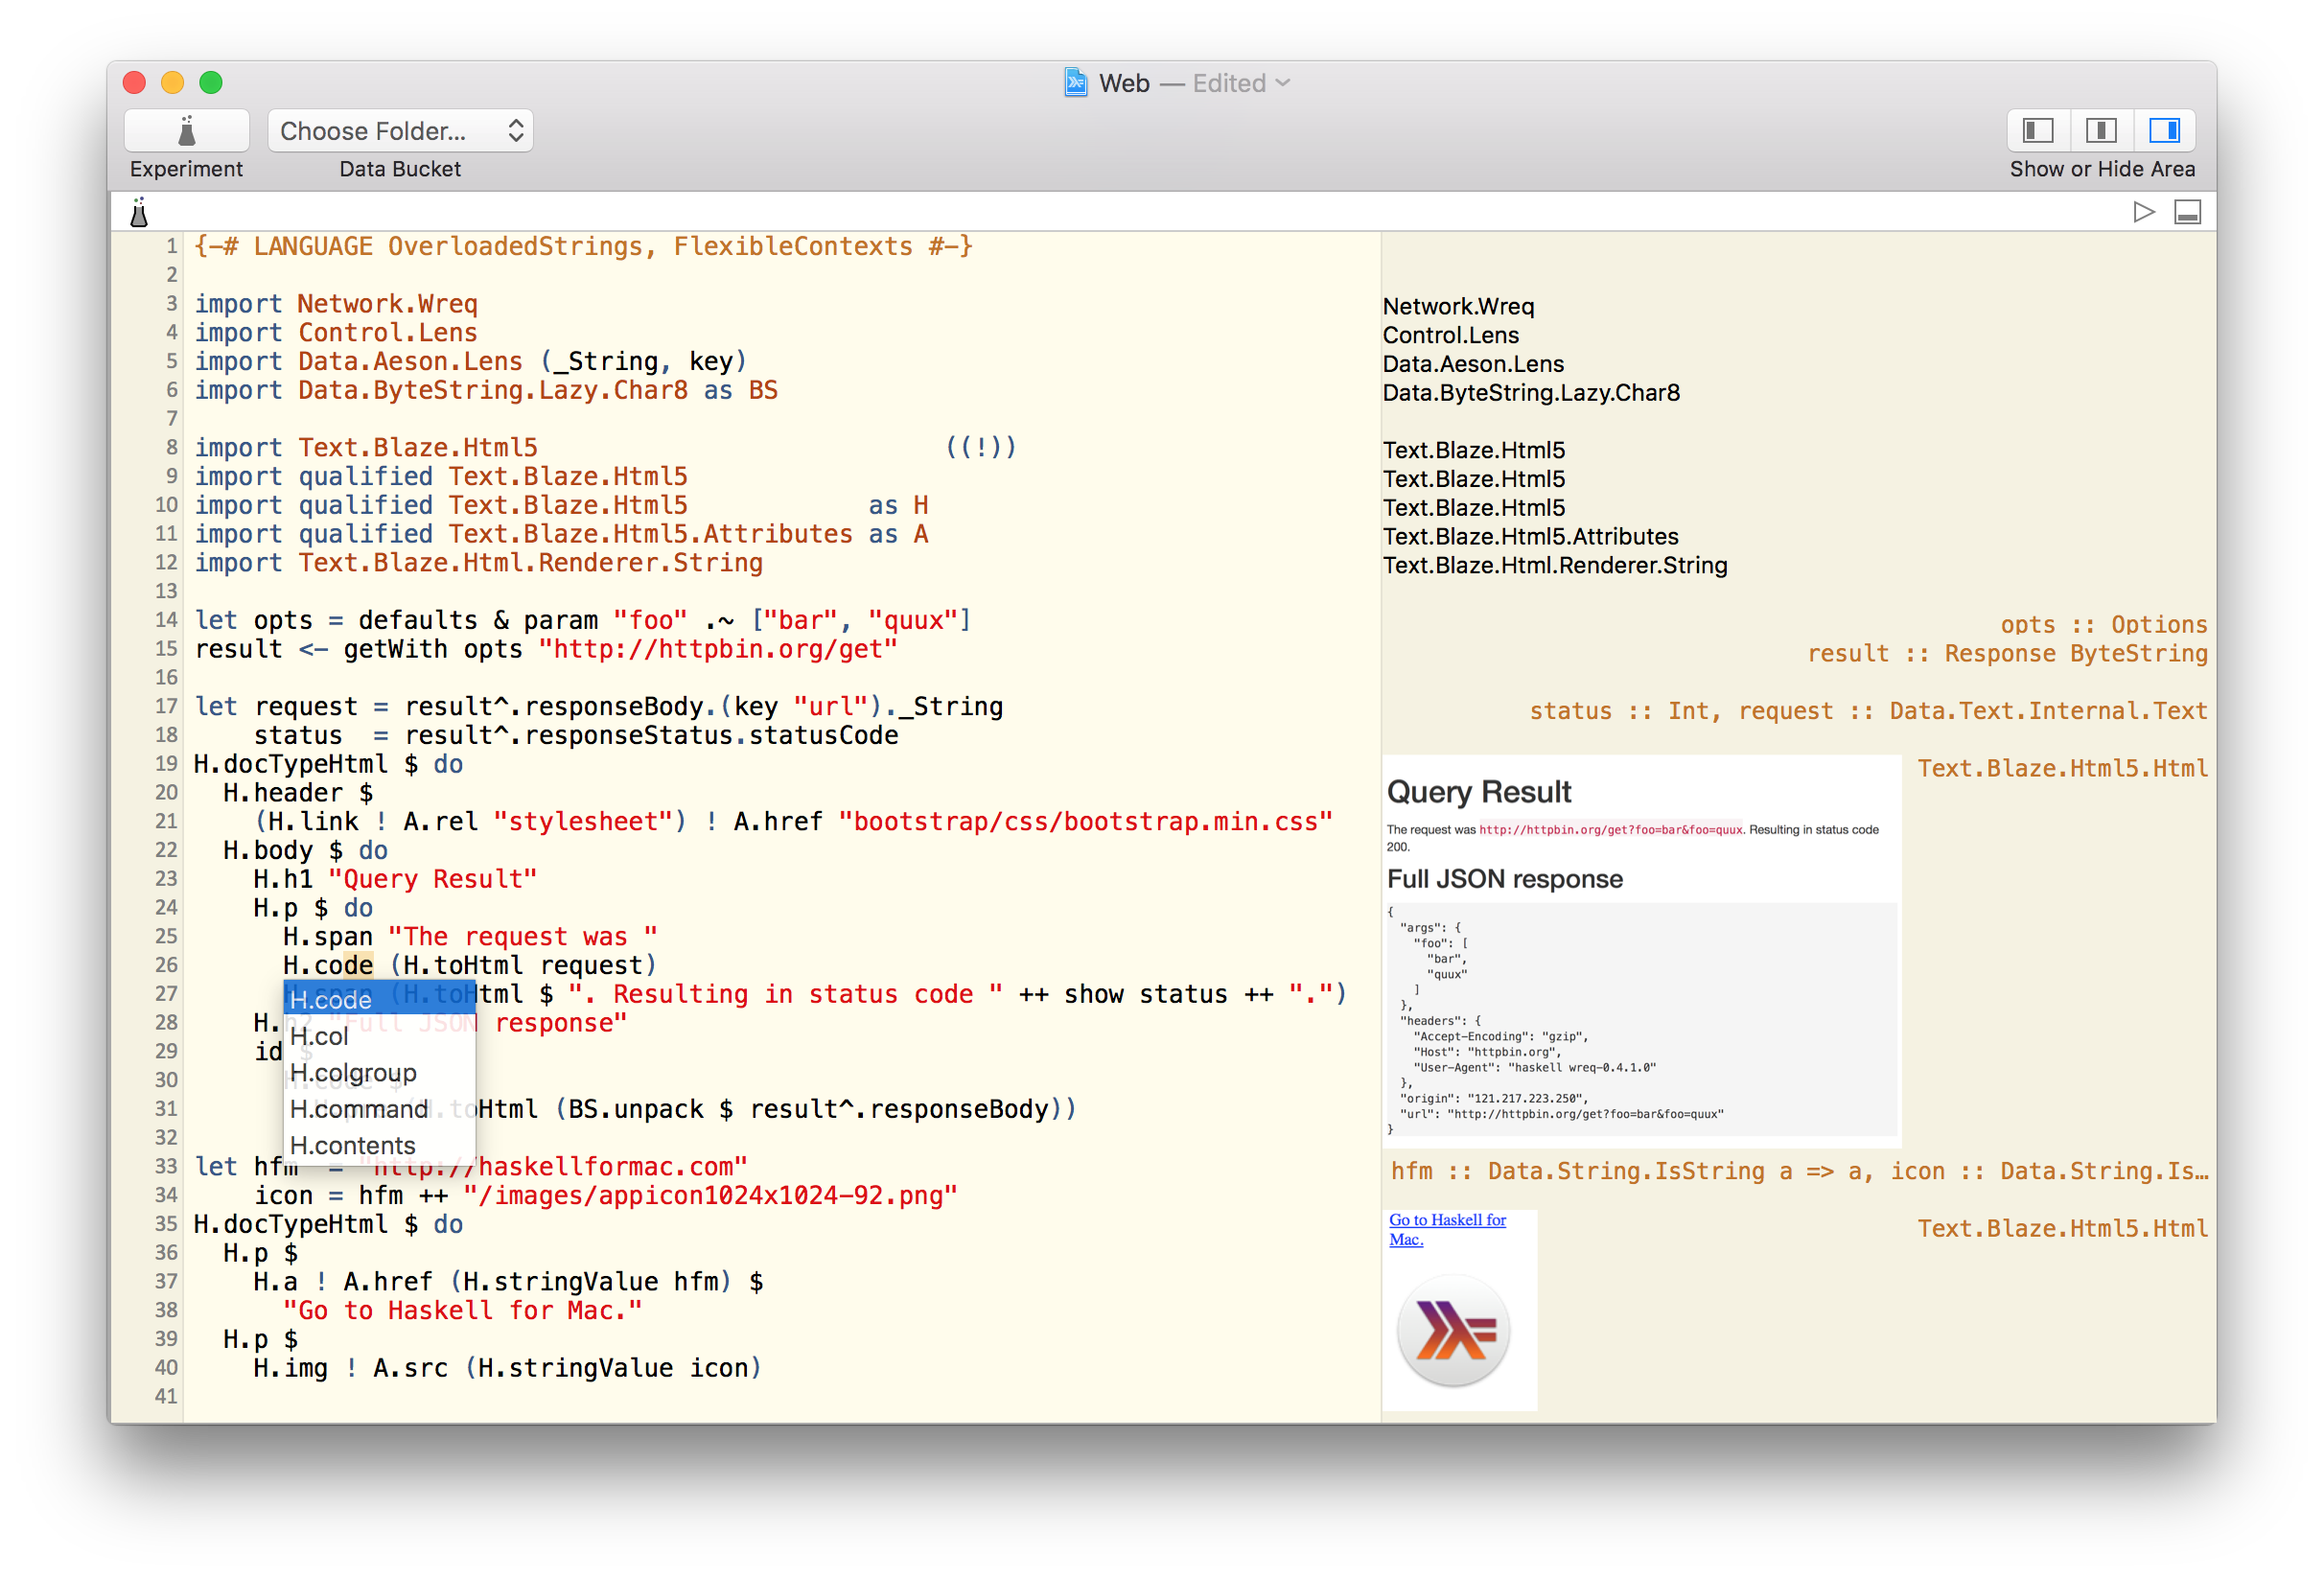Click the Experiment flask toolbar button
The image size is (2324, 1578).
[186, 130]
